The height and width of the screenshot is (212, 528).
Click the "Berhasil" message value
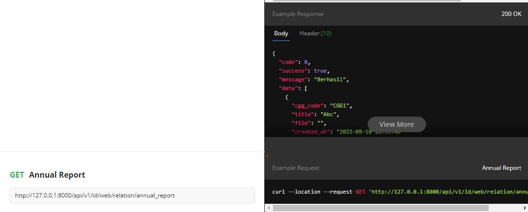pos(331,79)
